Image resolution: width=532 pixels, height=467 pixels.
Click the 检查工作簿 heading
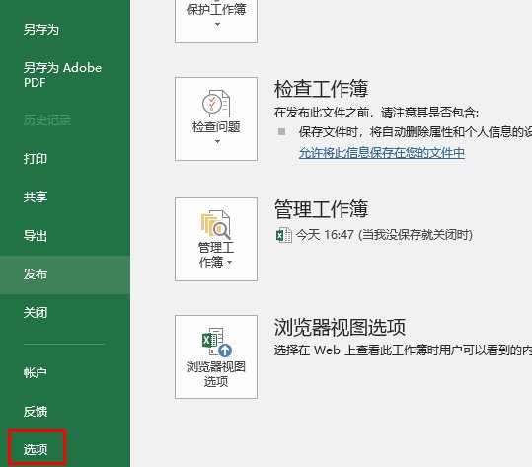[321, 89]
